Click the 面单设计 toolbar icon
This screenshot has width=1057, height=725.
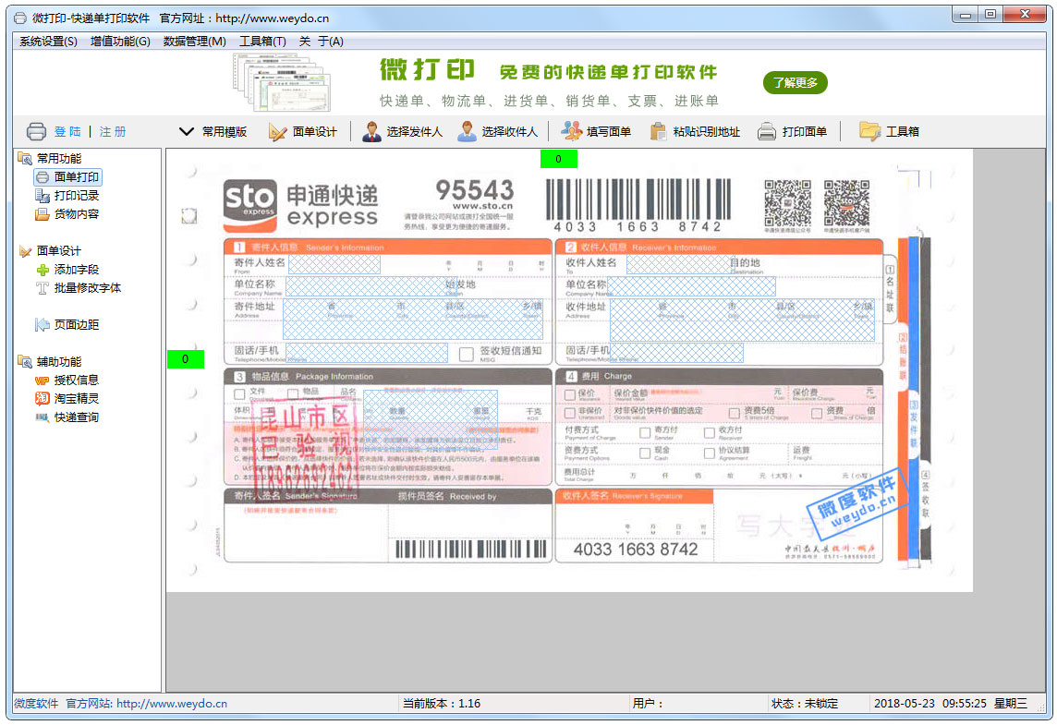click(278, 132)
